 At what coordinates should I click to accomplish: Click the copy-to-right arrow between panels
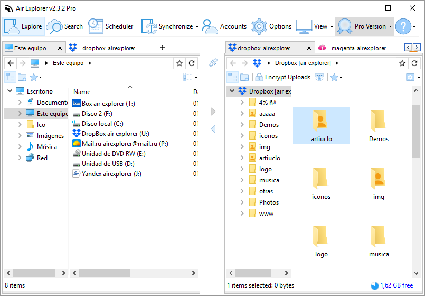click(213, 112)
